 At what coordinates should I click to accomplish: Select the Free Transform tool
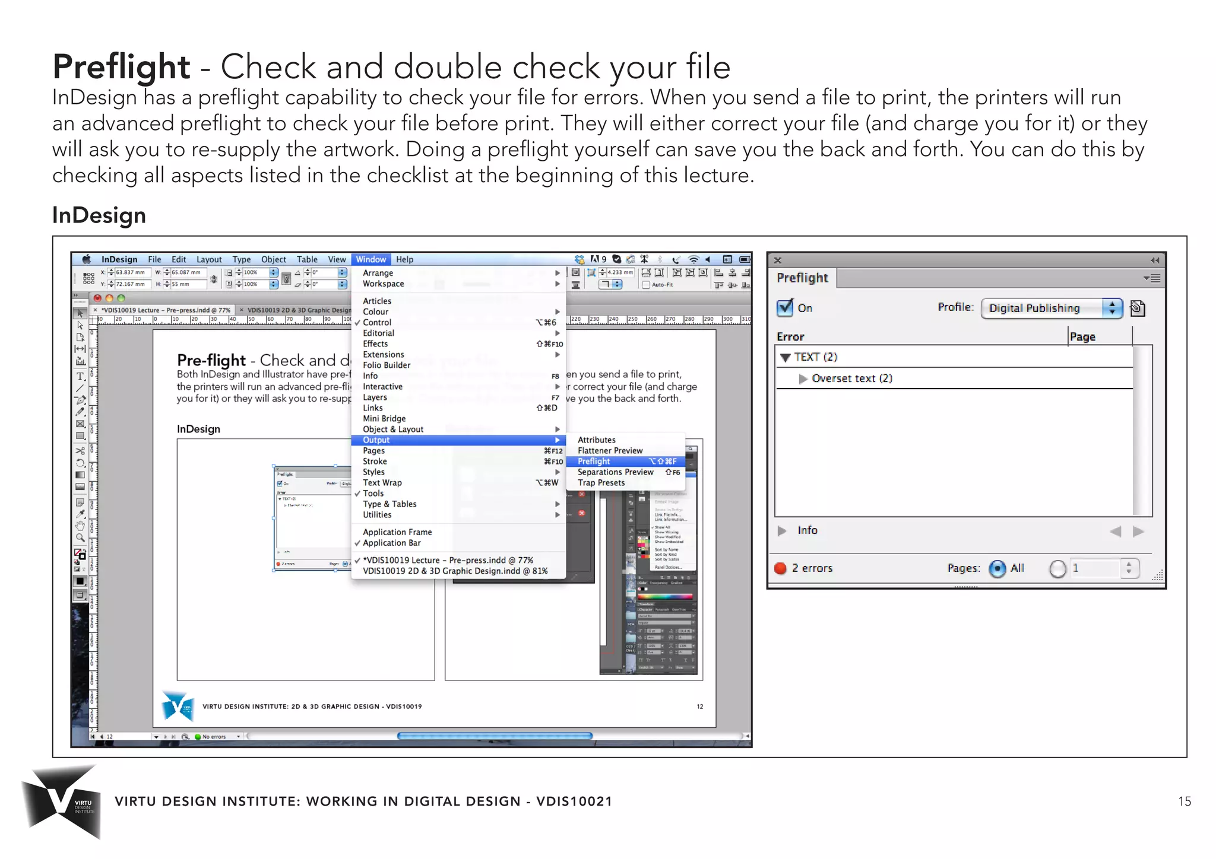pyautogui.click(x=80, y=463)
